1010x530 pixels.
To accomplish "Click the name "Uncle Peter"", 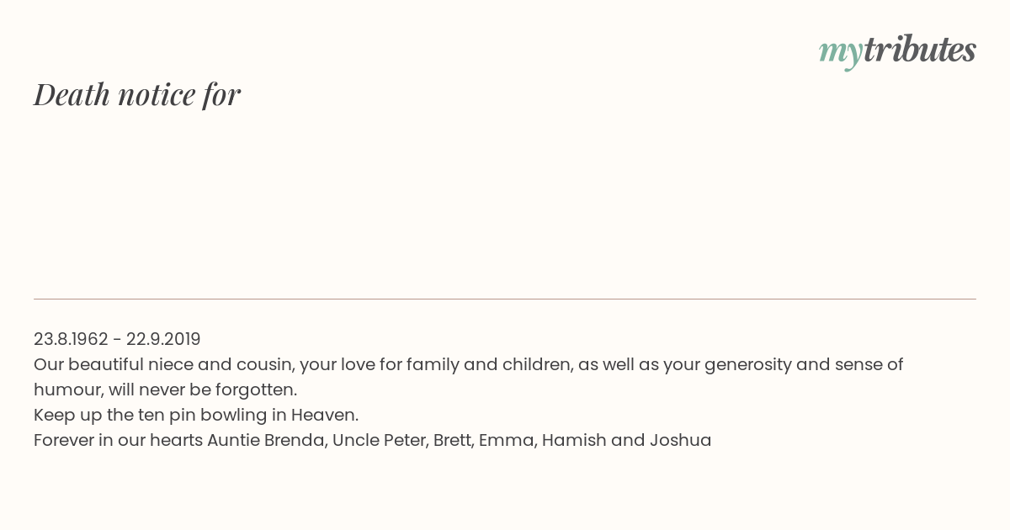I will point(379,440).
